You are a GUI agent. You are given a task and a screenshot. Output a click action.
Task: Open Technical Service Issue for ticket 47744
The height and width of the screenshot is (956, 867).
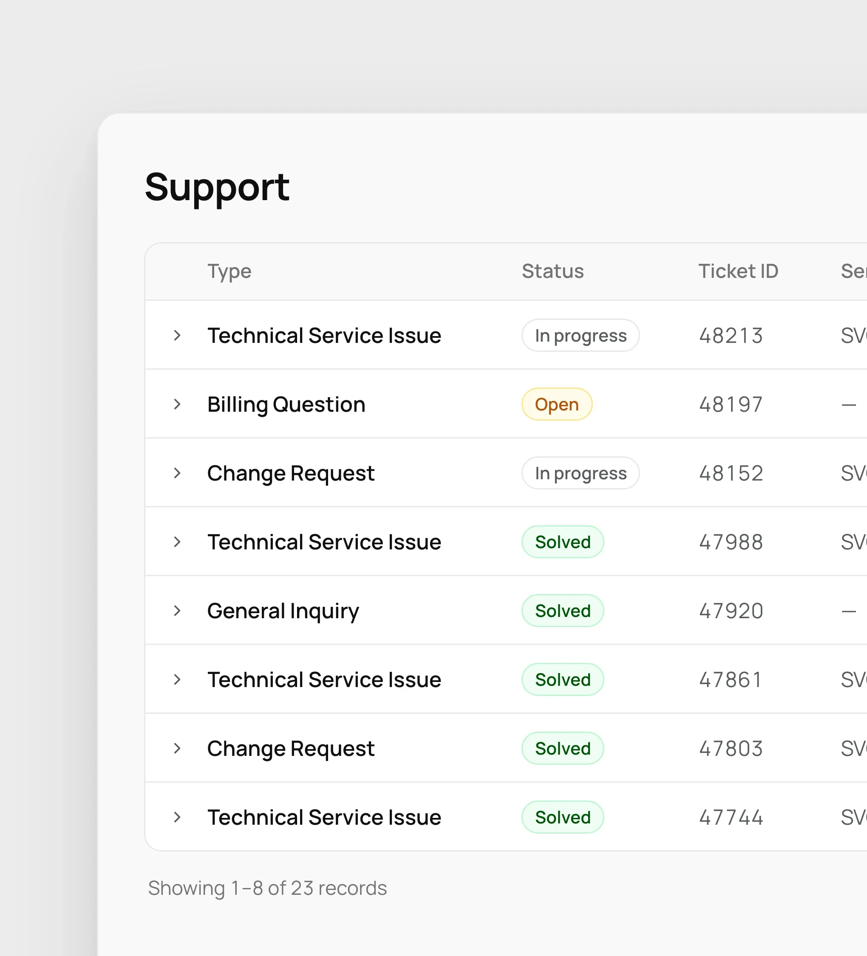[x=324, y=817]
